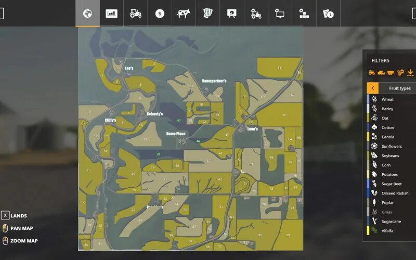The height and width of the screenshot is (260, 416).
Task: Open the tutorial presentation board tab
Action: pos(232,14)
